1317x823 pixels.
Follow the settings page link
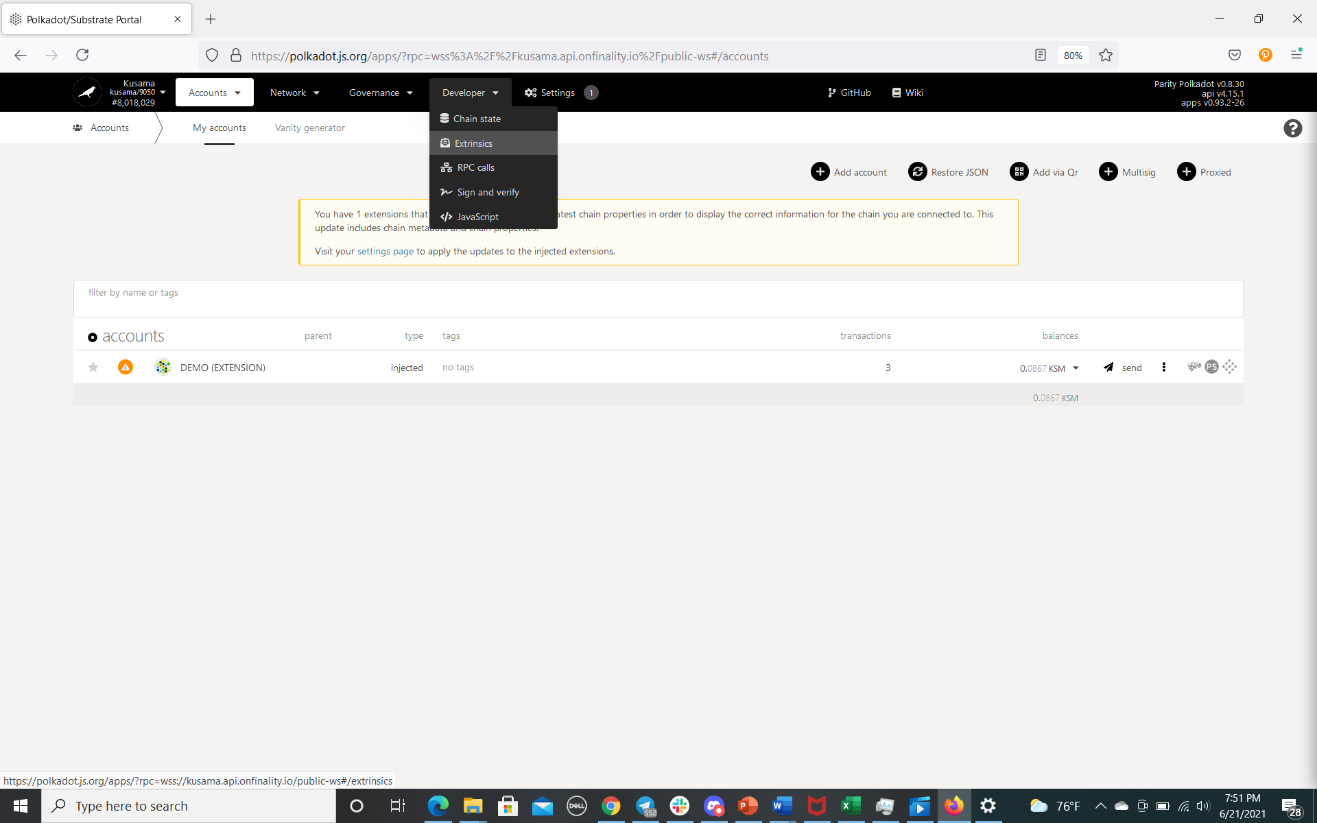[385, 252]
